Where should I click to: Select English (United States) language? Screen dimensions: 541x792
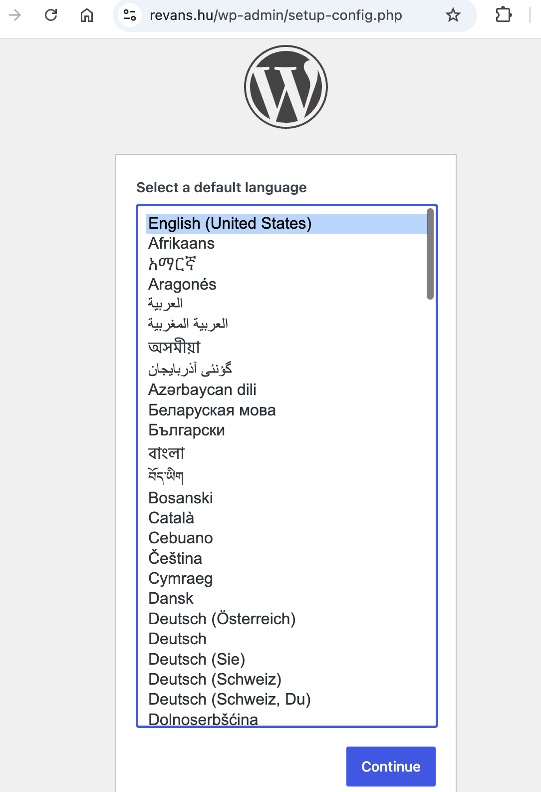[286, 224]
